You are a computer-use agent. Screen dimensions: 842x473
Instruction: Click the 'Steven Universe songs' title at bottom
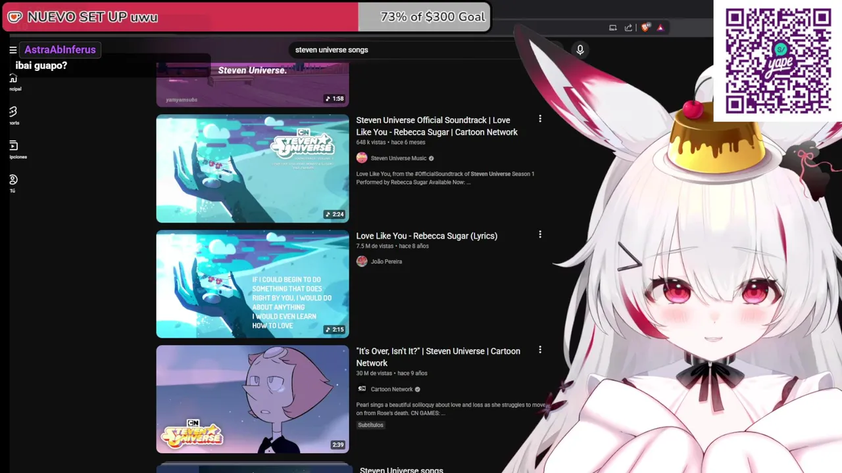coord(401,470)
